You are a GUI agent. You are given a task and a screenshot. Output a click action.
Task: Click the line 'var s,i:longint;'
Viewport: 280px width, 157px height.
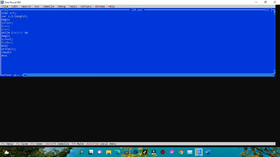(15, 16)
